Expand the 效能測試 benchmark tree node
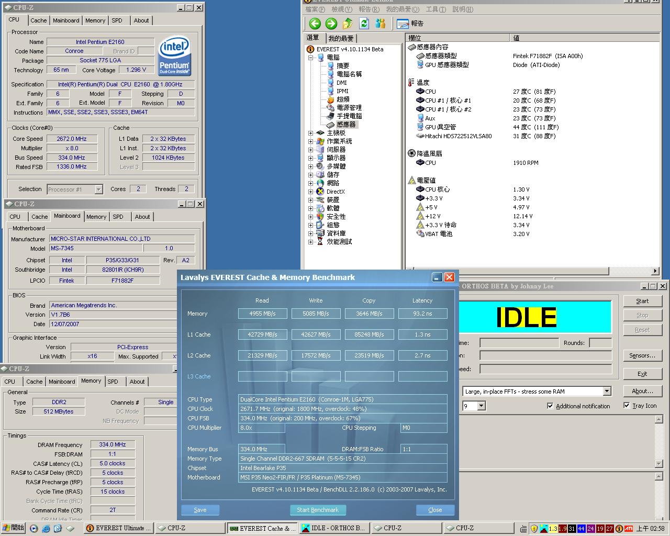The width and height of the screenshot is (670, 536). coord(310,241)
